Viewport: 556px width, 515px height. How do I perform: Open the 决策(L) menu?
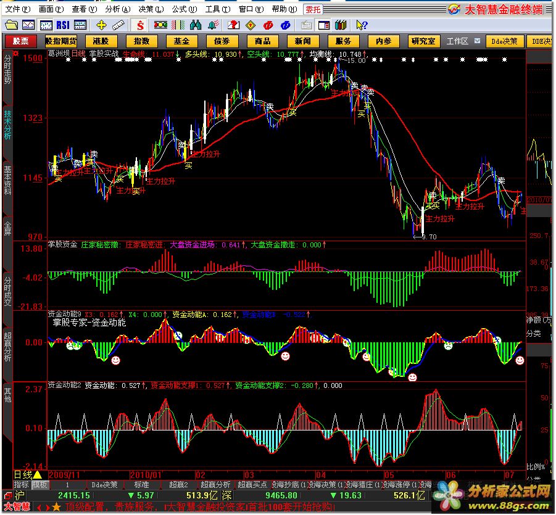coord(151,9)
